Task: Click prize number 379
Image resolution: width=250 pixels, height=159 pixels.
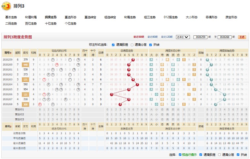Action: tap(25, 60)
